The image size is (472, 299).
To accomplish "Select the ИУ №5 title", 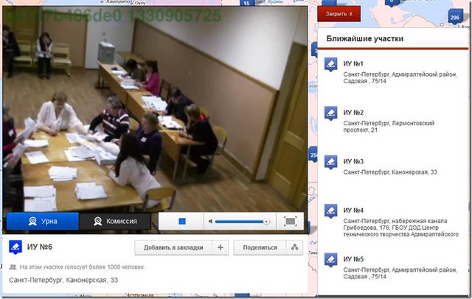I will coord(353,259).
